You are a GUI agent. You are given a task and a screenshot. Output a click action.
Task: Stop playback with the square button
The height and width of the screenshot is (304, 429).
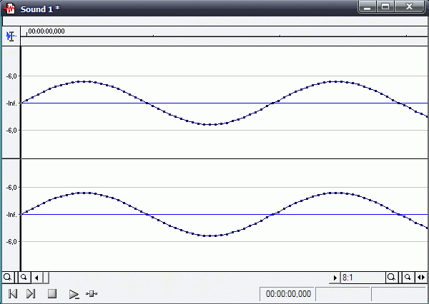click(51, 293)
